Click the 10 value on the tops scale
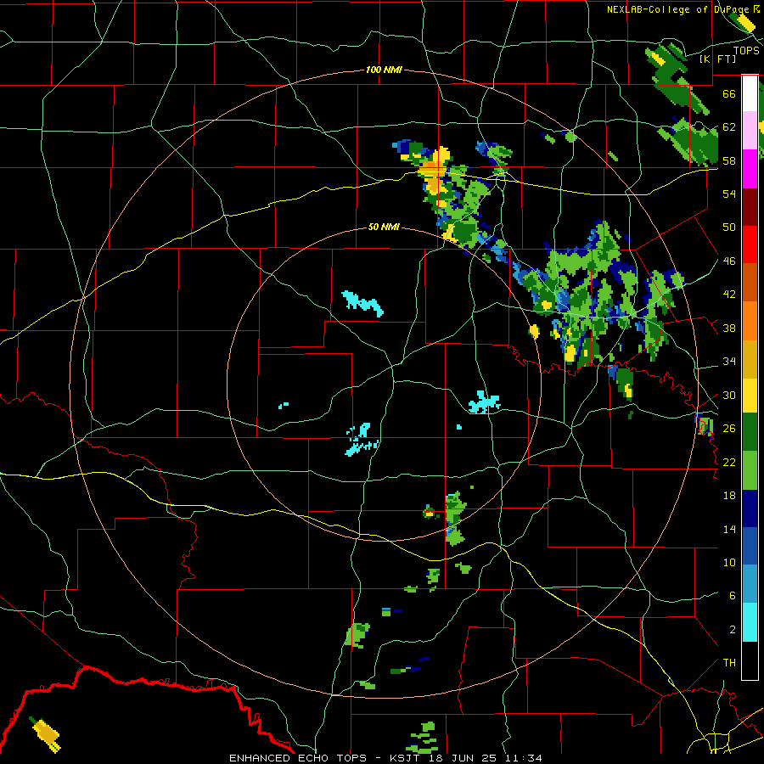 pos(729,562)
